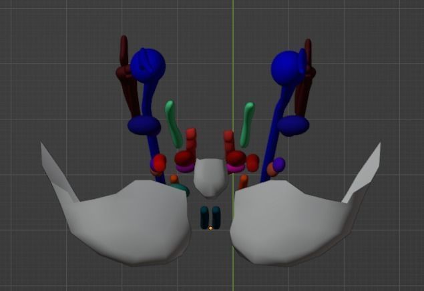Select the right magenta disc
Viewport: 424px width, 291px height.
235,169
